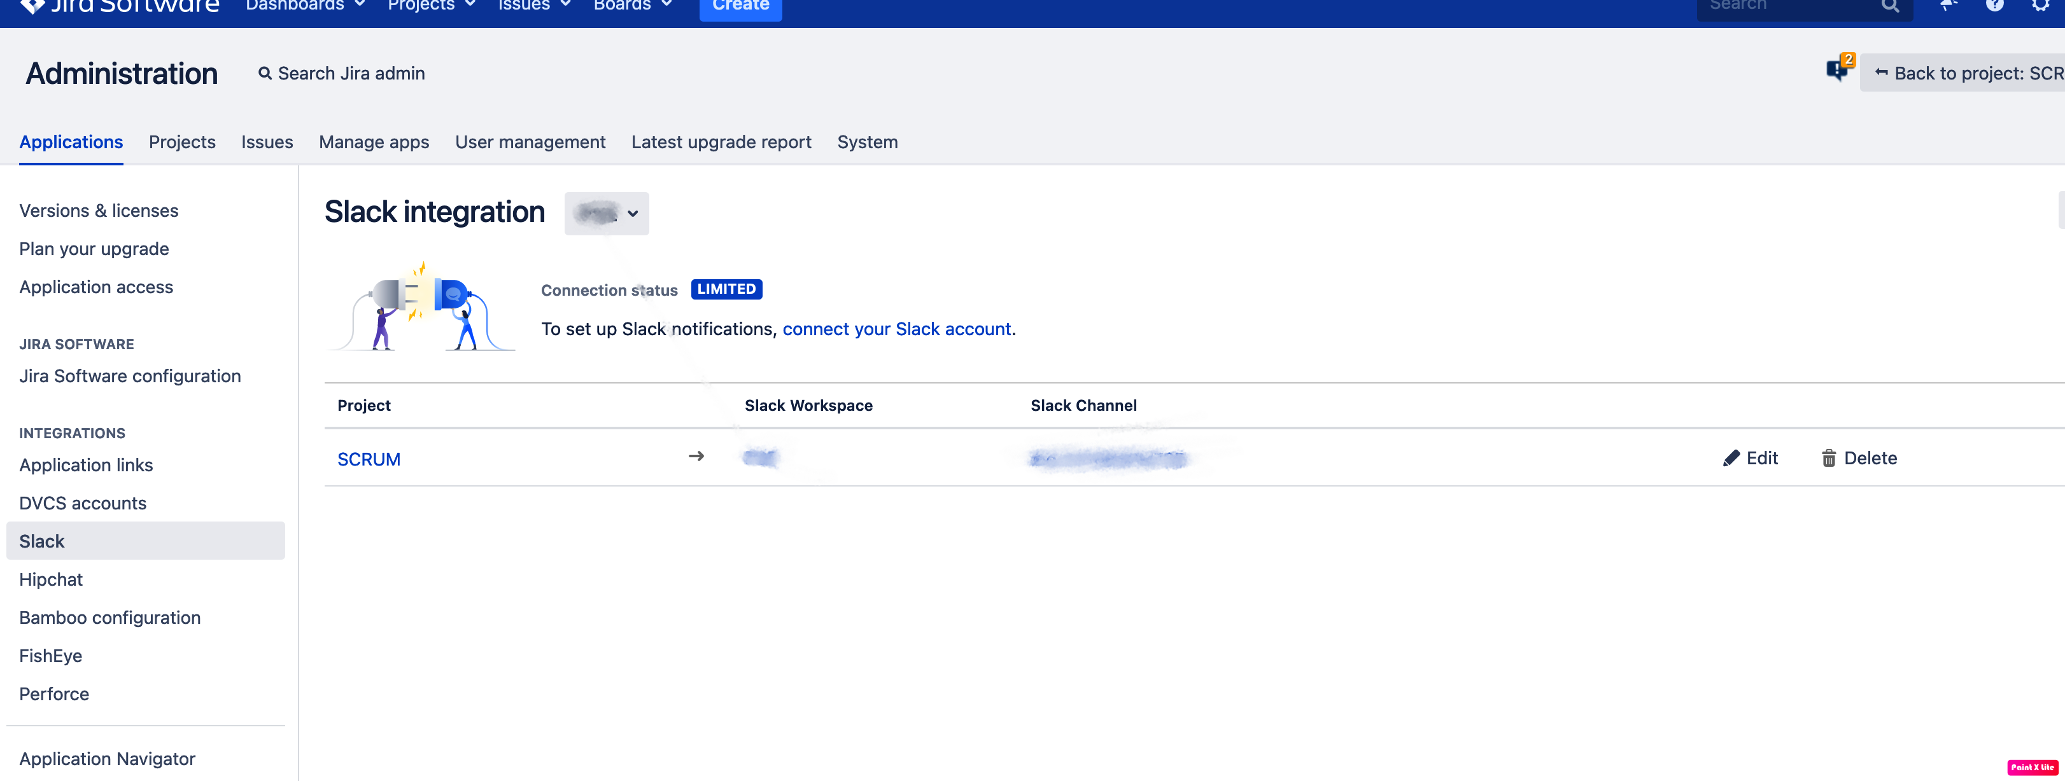
Task: Click the notifications icon in top bar
Action: coord(1948,6)
